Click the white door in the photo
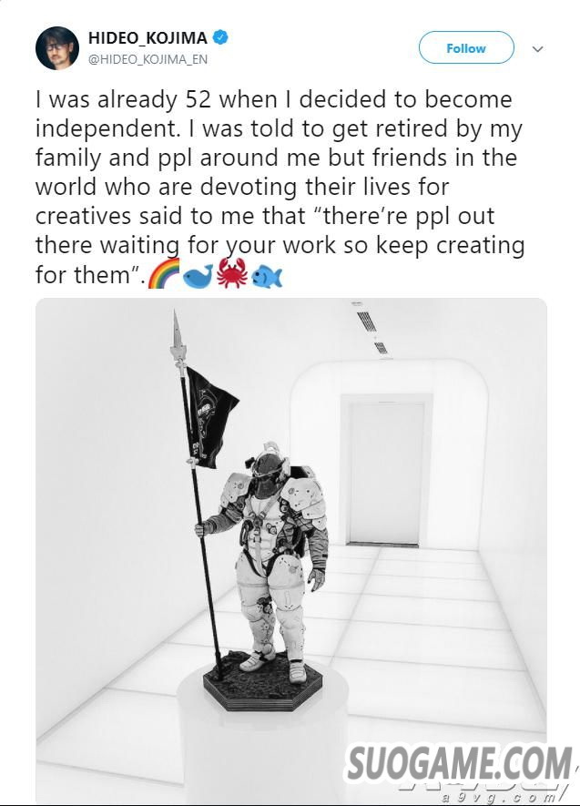Image resolution: width=580 pixels, height=806 pixels. tap(386, 473)
